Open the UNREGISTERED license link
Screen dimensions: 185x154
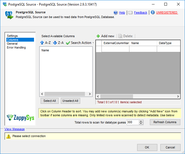click(167, 12)
